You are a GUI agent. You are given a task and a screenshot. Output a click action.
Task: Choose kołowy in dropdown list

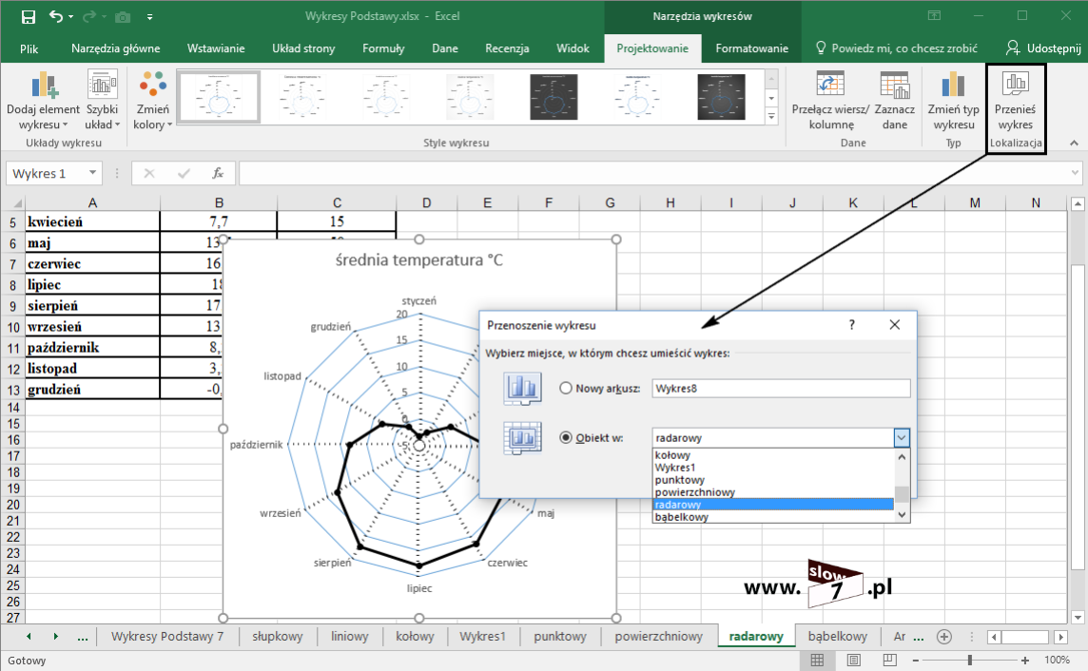[773, 455]
